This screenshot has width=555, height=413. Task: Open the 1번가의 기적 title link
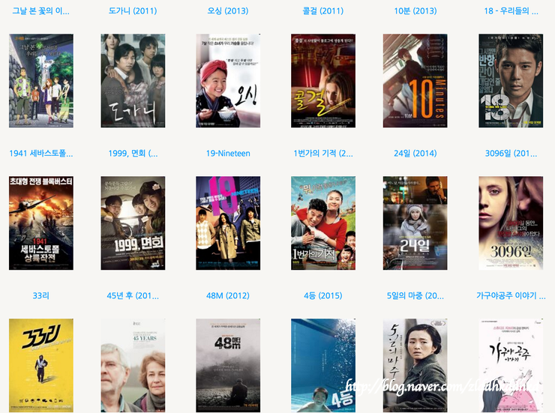[x=322, y=153]
